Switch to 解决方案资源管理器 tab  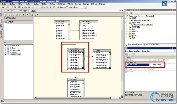click(133, 45)
